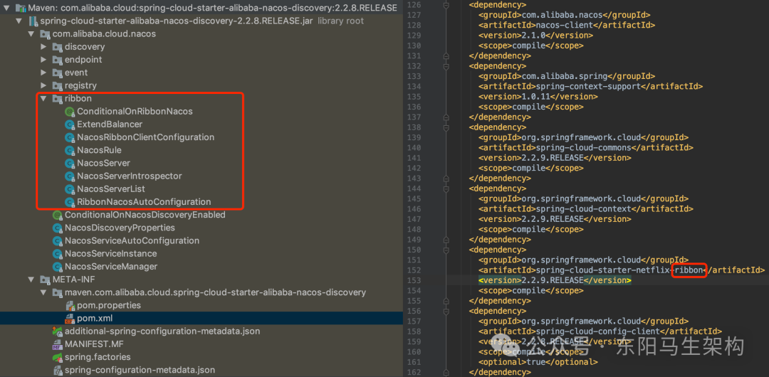Click the ConditionalOnNacosDiscoveryEnabled annotation icon
The height and width of the screenshot is (377, 769).
point(58,215)
